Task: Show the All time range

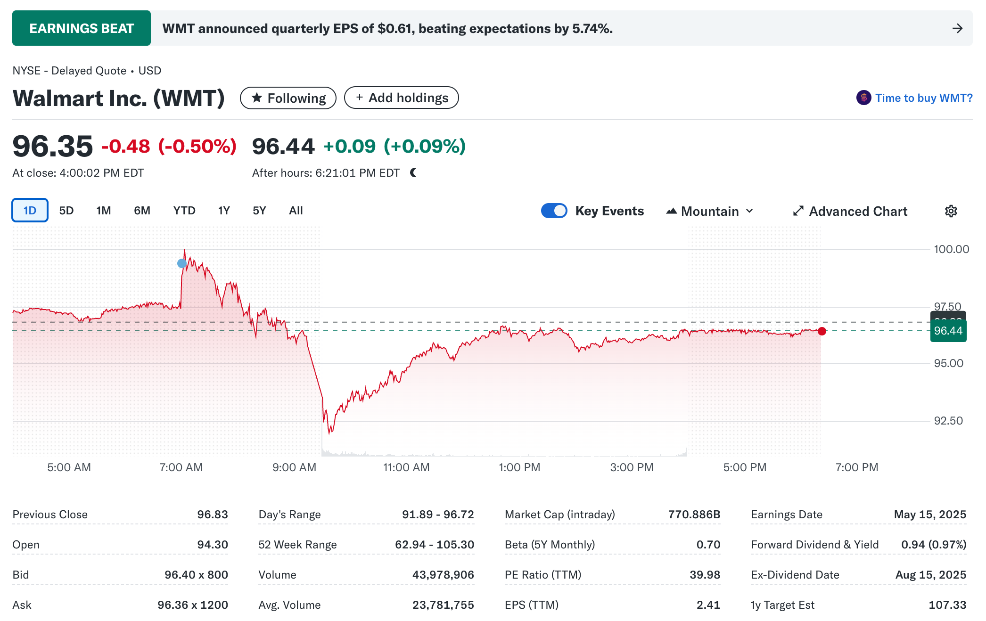Action: click(x=296, y=211)
